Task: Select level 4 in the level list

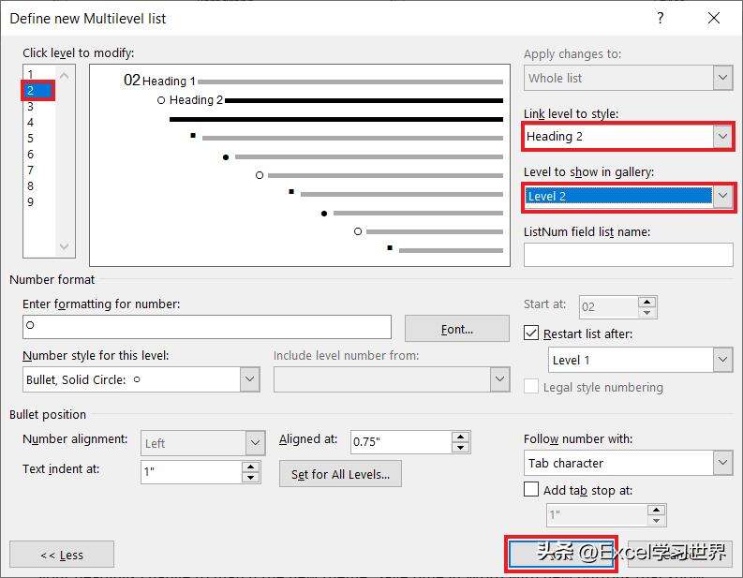Action: pos(30,123)
